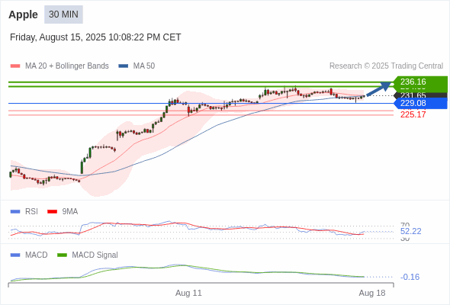Click the MA 20 + Bollinger Bands legend swatch
This screenshot has width=450, height=305.
[15, 66]
